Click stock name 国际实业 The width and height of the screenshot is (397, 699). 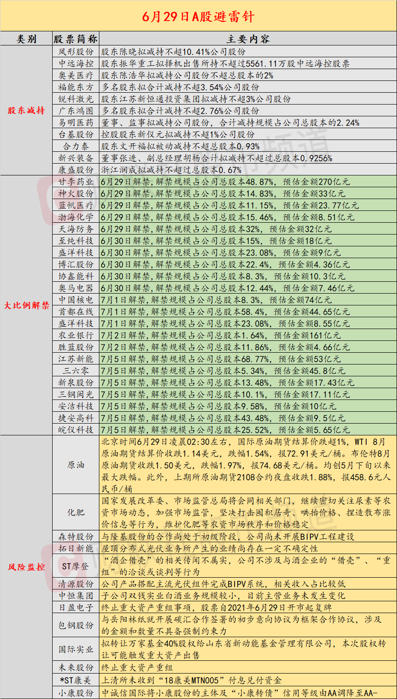(x=76, y=649)
